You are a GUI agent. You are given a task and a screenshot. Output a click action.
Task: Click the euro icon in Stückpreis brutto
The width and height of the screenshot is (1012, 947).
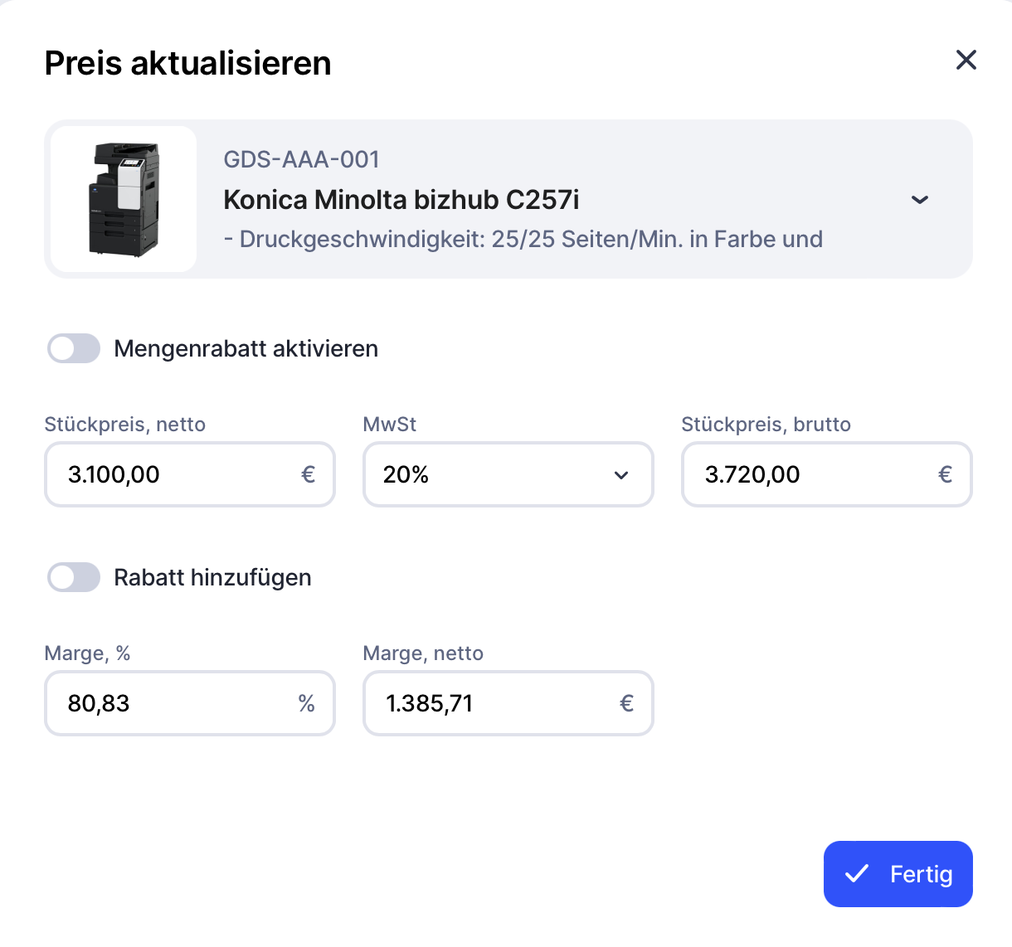click(x=945, y=474)
